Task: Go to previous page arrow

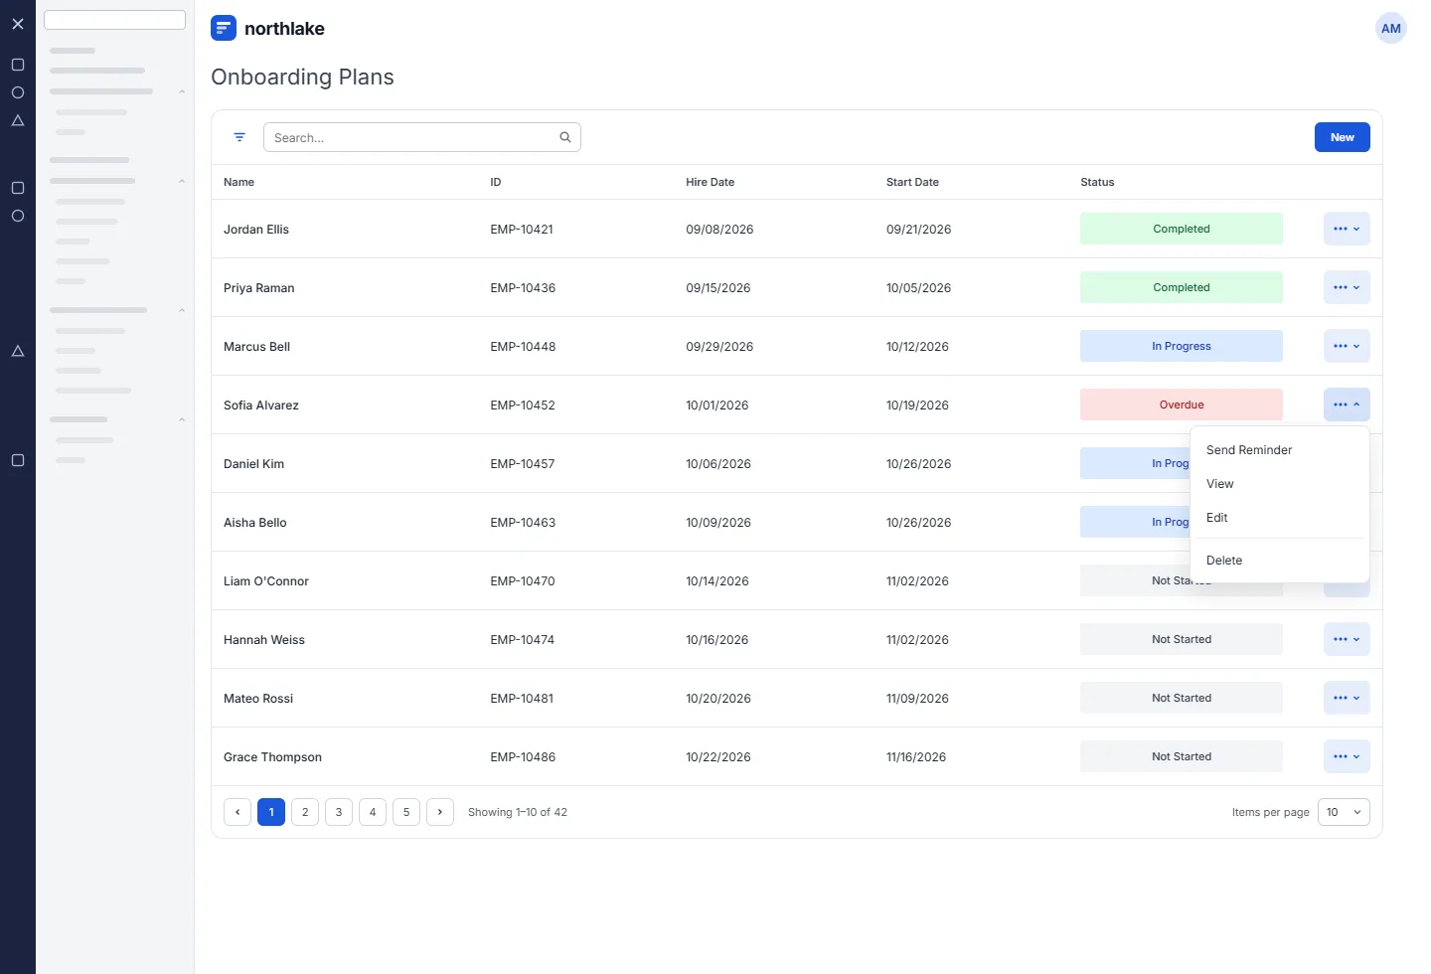Action: [238, 812]
